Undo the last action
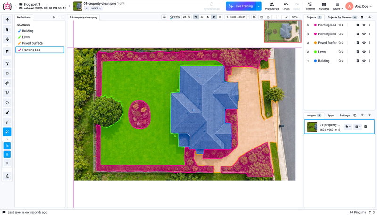Image resolution: width=377 pixels, height=215 pixels. point(286,6)
